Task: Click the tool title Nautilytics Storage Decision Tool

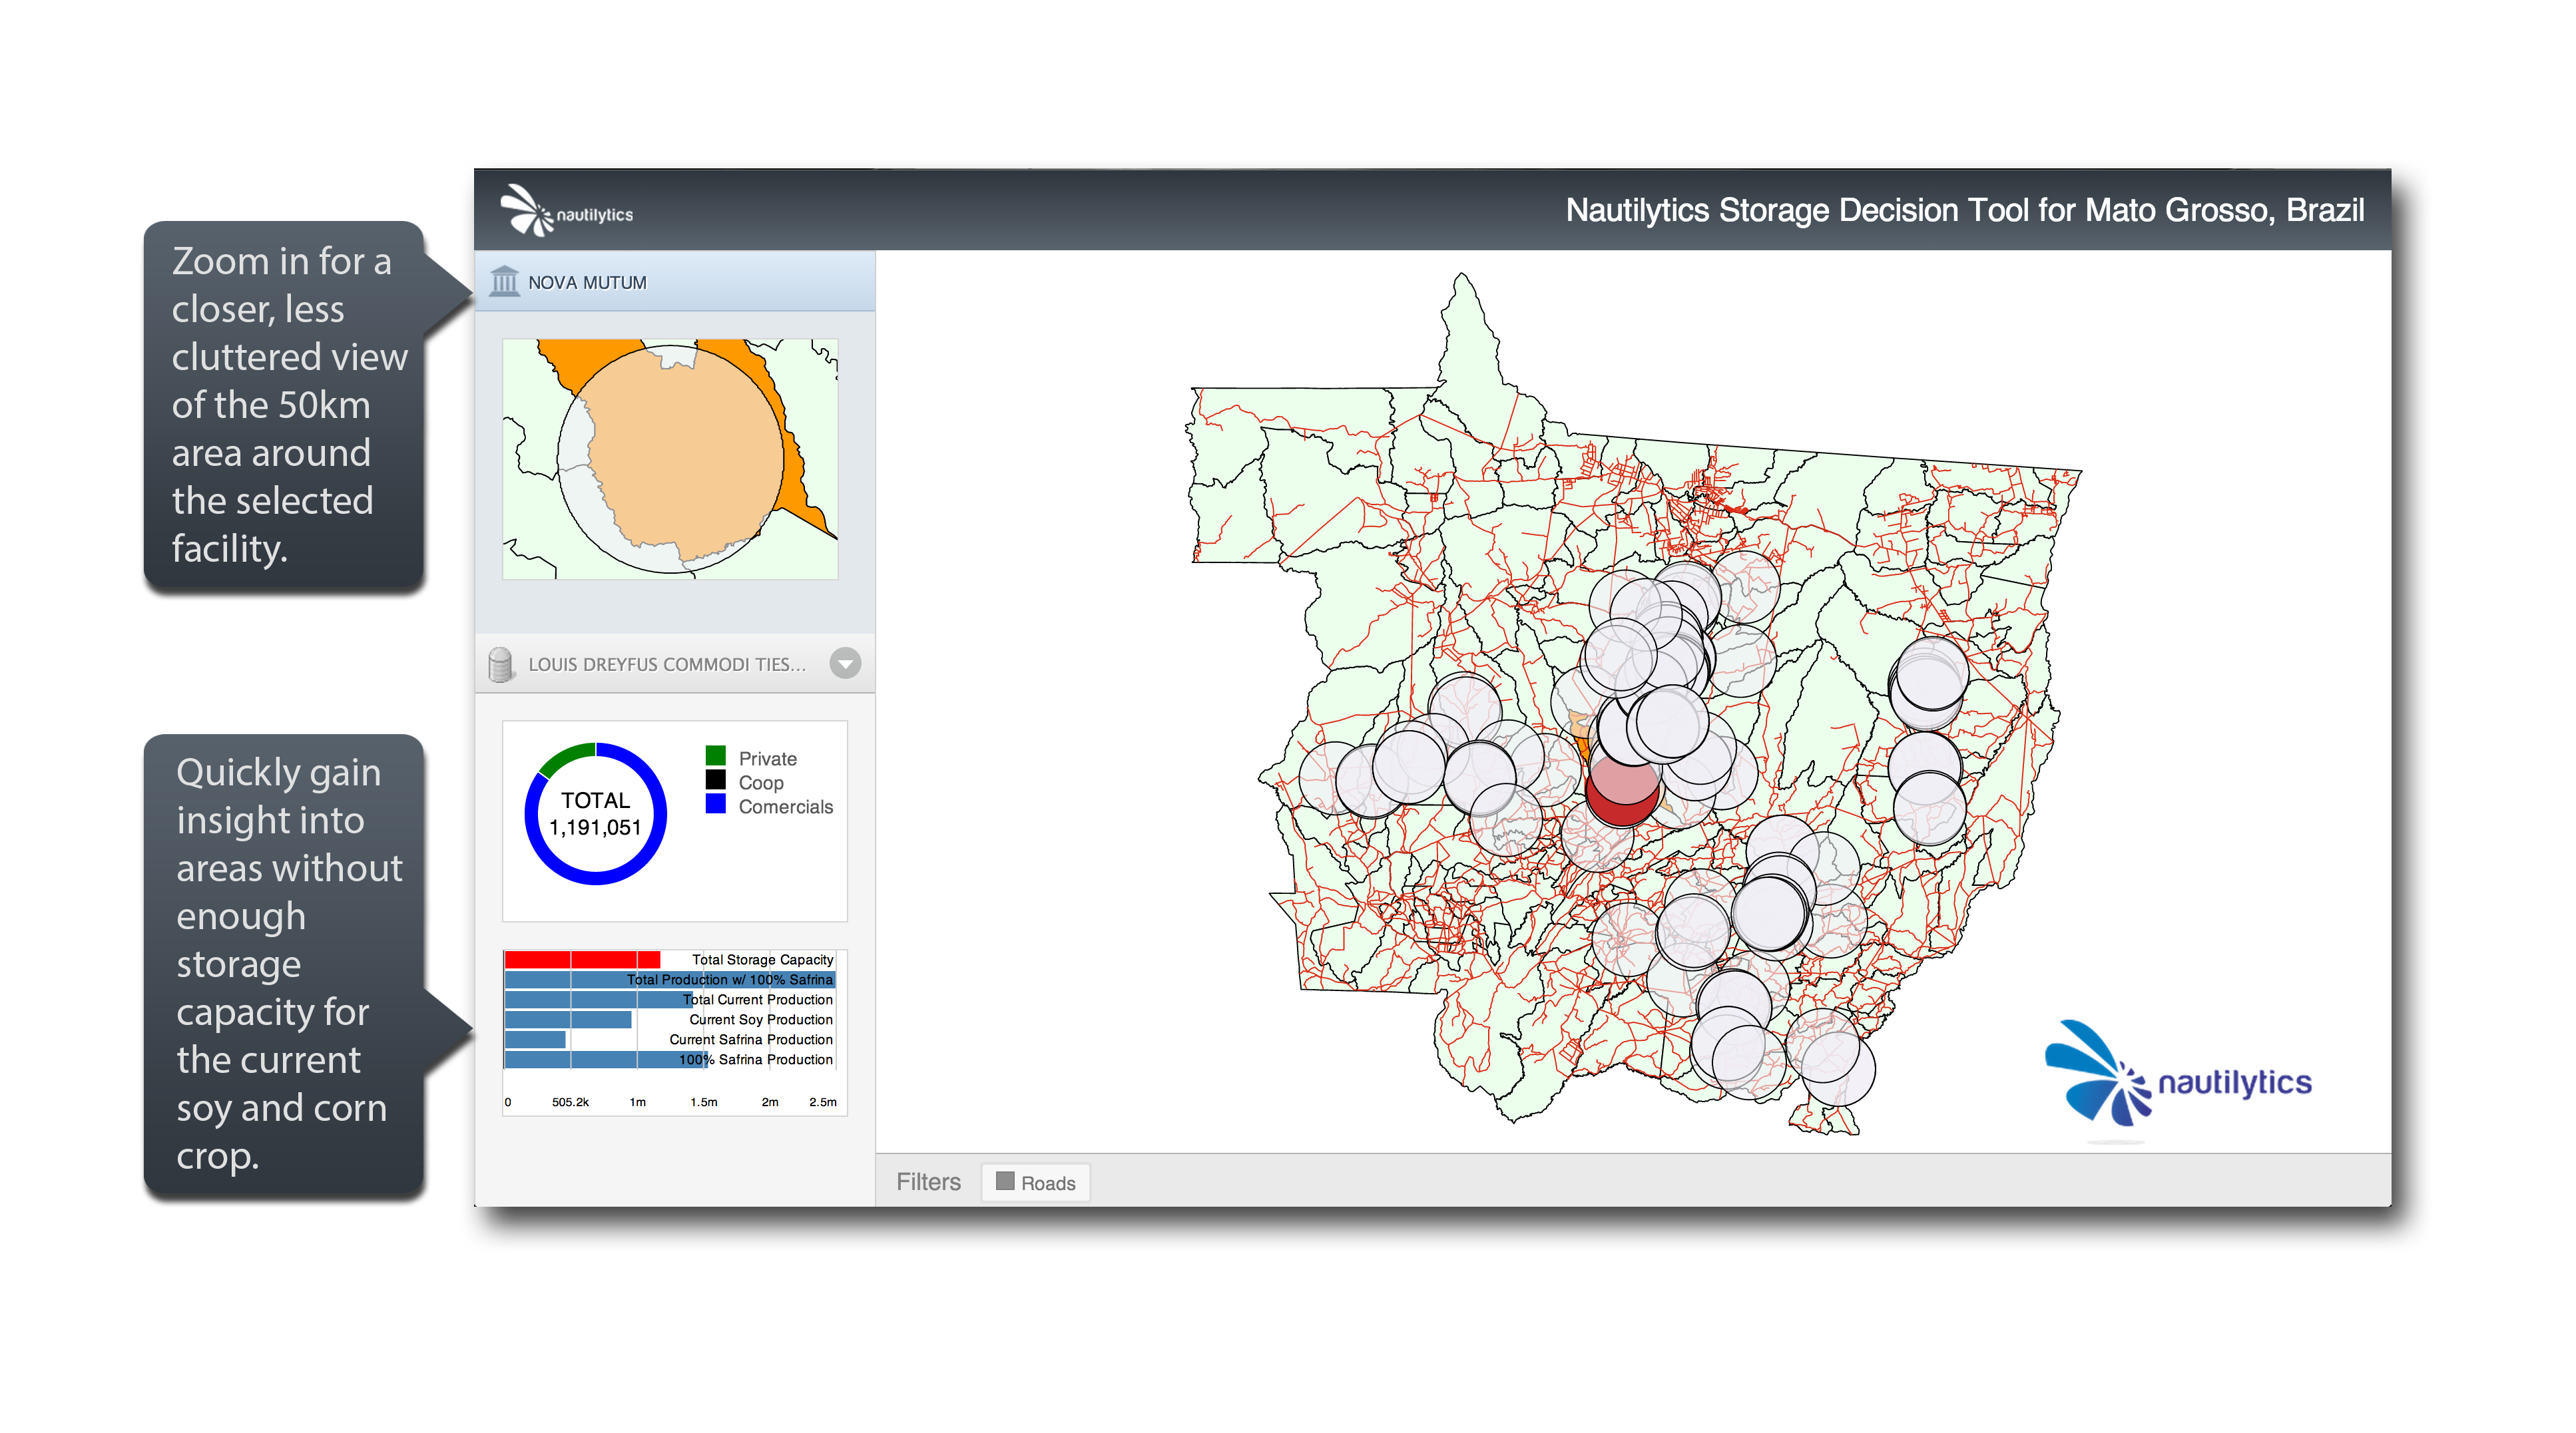Action: [1964, 211]
